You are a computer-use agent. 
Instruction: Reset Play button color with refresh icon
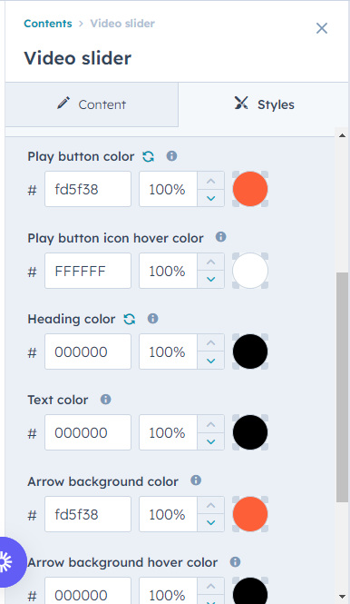148,156
